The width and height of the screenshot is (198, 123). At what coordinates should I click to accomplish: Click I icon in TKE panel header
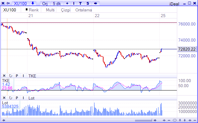click(23, 76)
